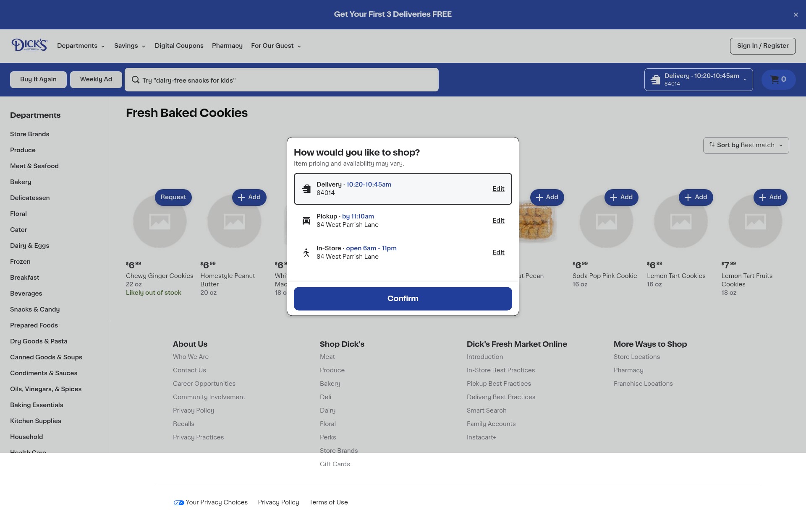Add Soda Pop Pink Cookie to cart

click(621, 197)
